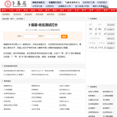This screenshot has width=117, height=117.
Task: Open link 好听的女孩起名字大全
Action: (x=40, y=75)
